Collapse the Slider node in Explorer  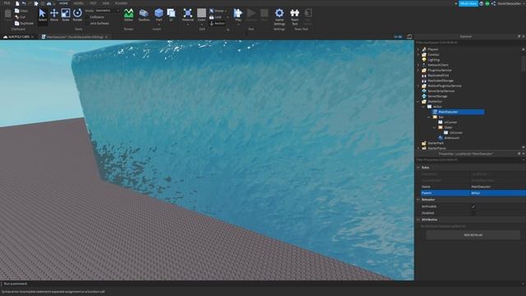(x=435, y=127)
